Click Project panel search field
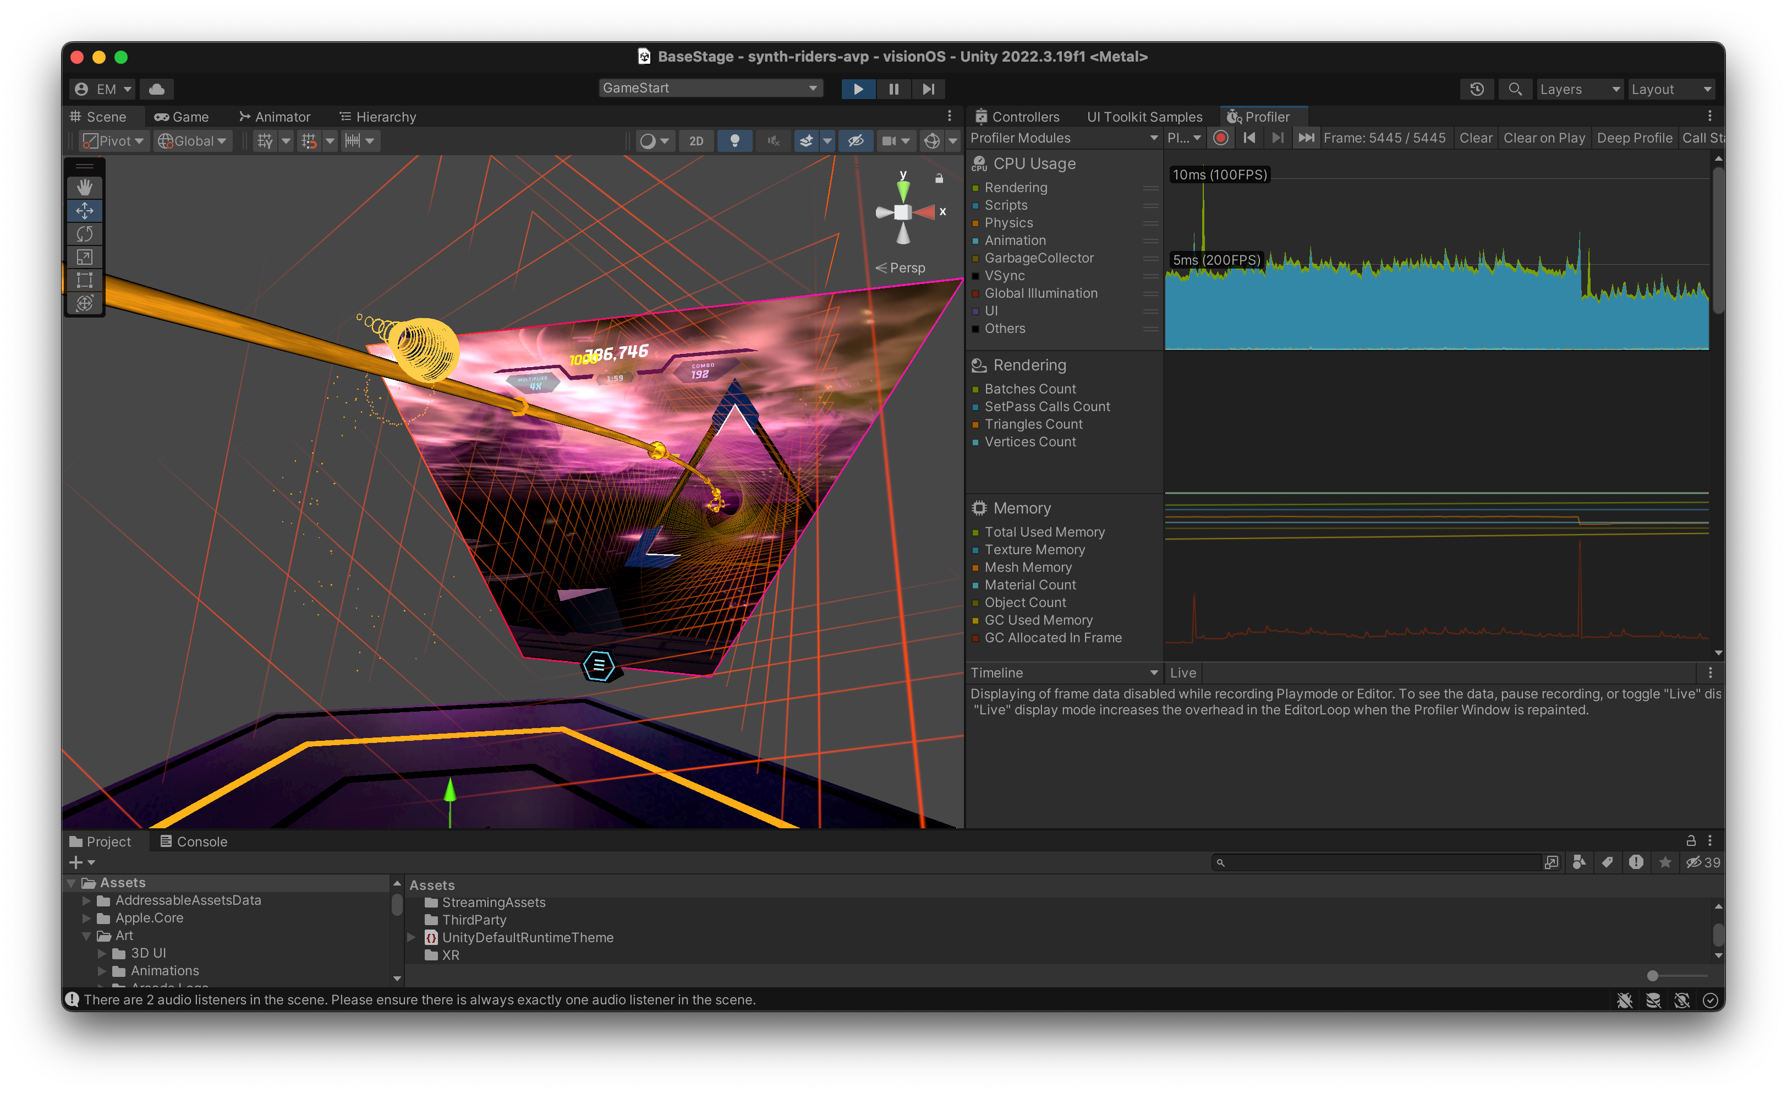The image size is (1787, 1093). click(x=1376, y=862)
